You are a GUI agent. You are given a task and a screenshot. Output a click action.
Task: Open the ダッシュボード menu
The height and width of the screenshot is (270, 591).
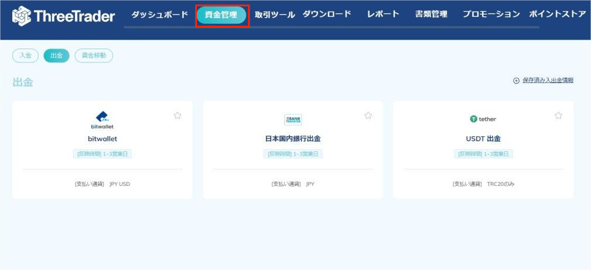(159, 15)
